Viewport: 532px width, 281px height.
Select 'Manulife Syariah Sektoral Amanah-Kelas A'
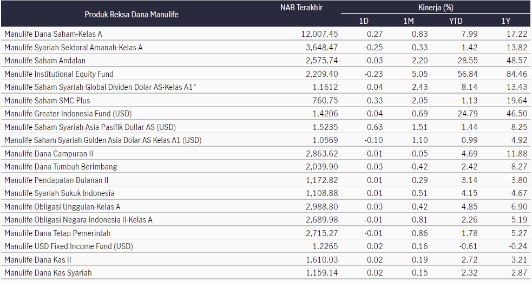(x=74, y=48)
